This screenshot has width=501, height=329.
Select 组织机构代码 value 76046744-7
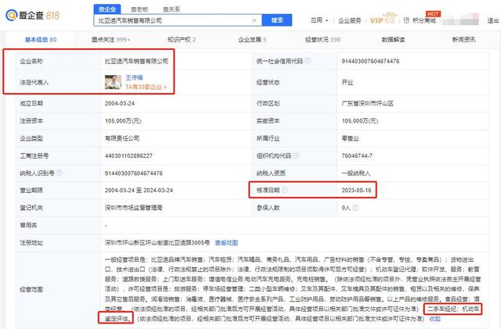coord(357,156)
